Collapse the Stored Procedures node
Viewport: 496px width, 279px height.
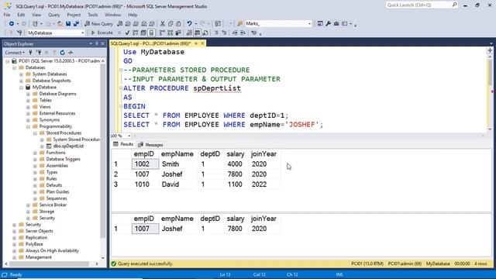click(35, 133)
